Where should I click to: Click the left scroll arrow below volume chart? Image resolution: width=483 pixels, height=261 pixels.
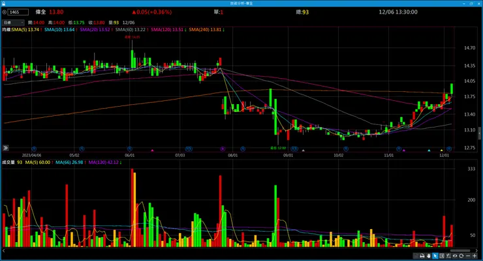click(4, 251)
